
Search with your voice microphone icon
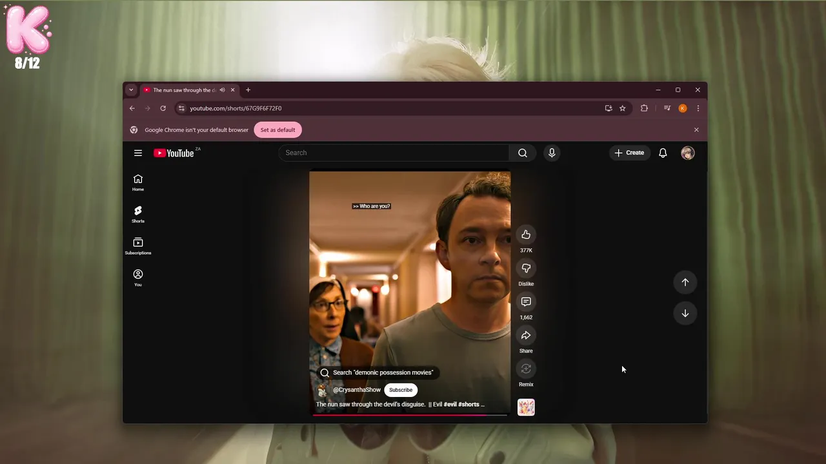tap(552, 153)
